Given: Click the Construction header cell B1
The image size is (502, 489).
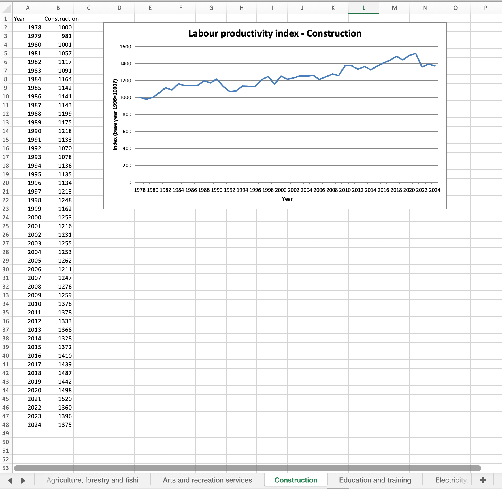Looking at the screenshot, I should click(58, 19).
